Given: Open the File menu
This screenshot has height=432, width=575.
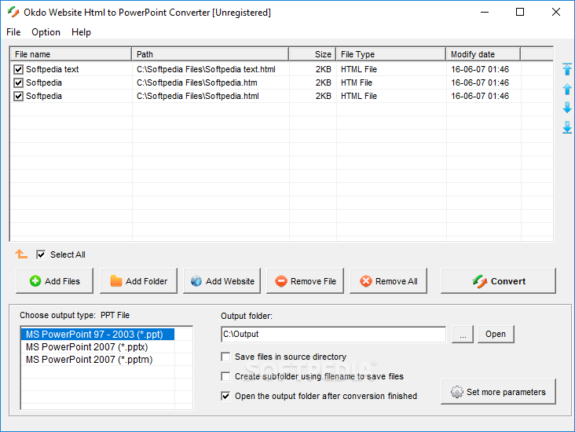Looking at the screenshot, I should (13, 32).
